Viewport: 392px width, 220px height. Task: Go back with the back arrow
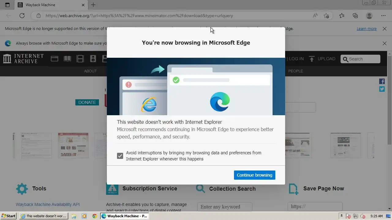[x=9, y=16]
